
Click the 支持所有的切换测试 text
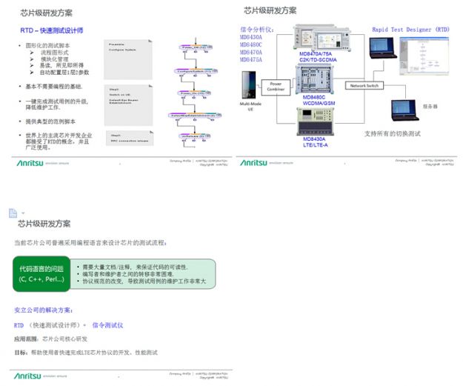393,134
